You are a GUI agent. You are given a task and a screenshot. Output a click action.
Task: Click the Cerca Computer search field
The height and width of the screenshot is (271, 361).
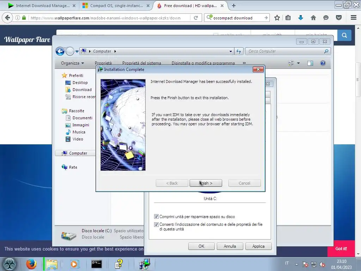click(288, 51)
